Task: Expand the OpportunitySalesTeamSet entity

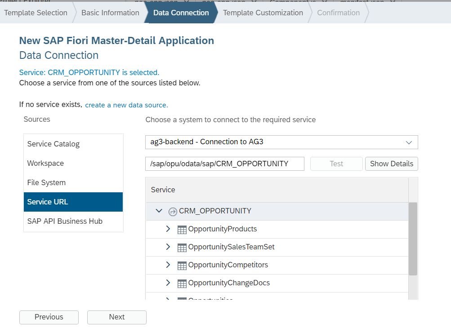Action: [168, 247]
